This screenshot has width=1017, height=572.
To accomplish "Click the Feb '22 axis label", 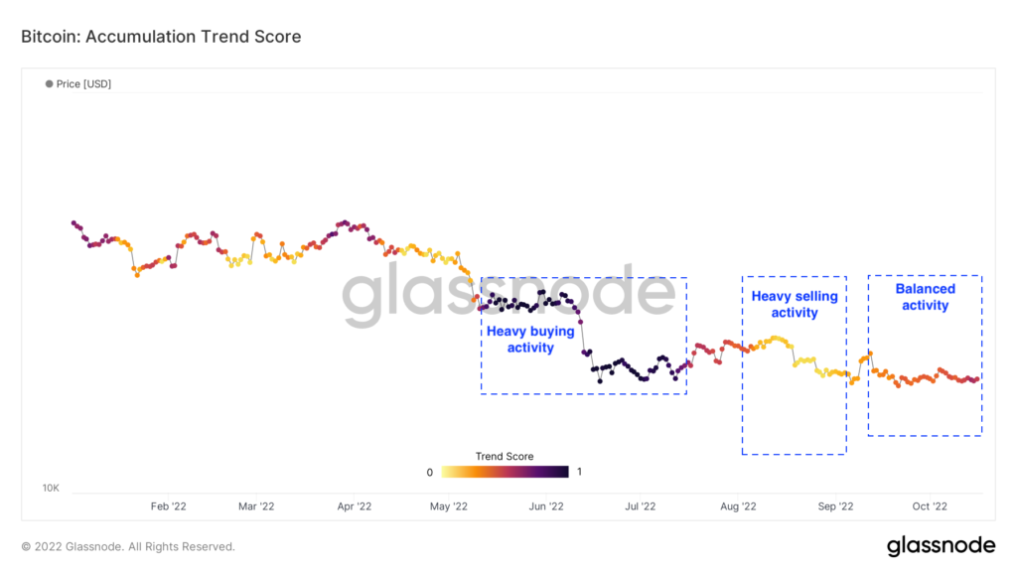I will coord(168,506).
